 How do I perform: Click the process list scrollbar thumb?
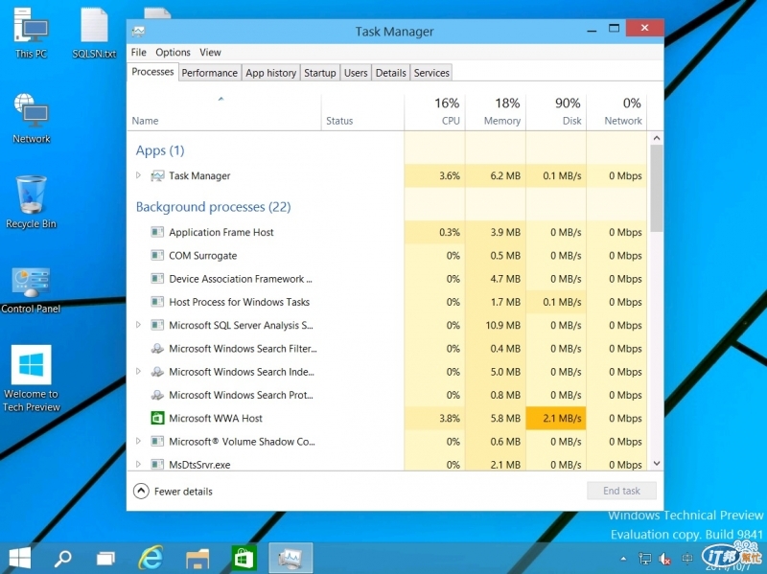click(x=657, y=188)
